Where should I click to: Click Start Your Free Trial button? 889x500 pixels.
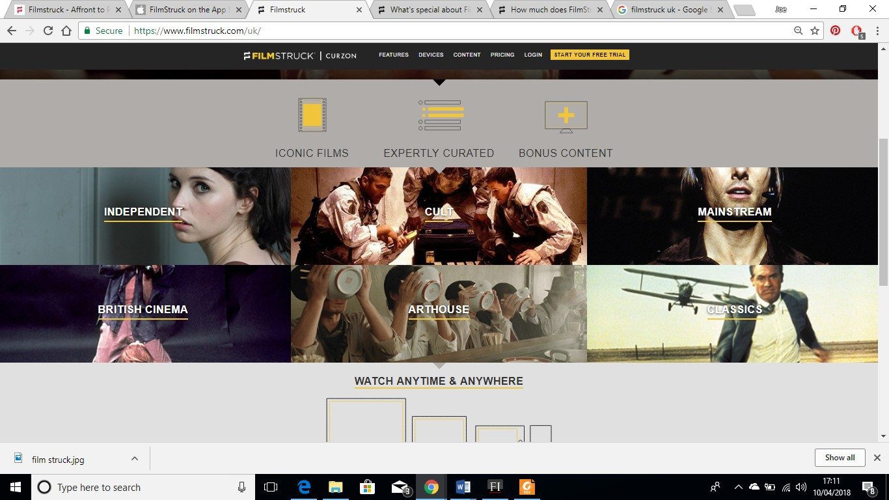click(x=590, y=55)
